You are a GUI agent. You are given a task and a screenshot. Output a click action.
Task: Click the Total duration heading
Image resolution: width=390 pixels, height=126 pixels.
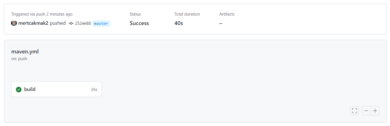(x=187, y=14)
